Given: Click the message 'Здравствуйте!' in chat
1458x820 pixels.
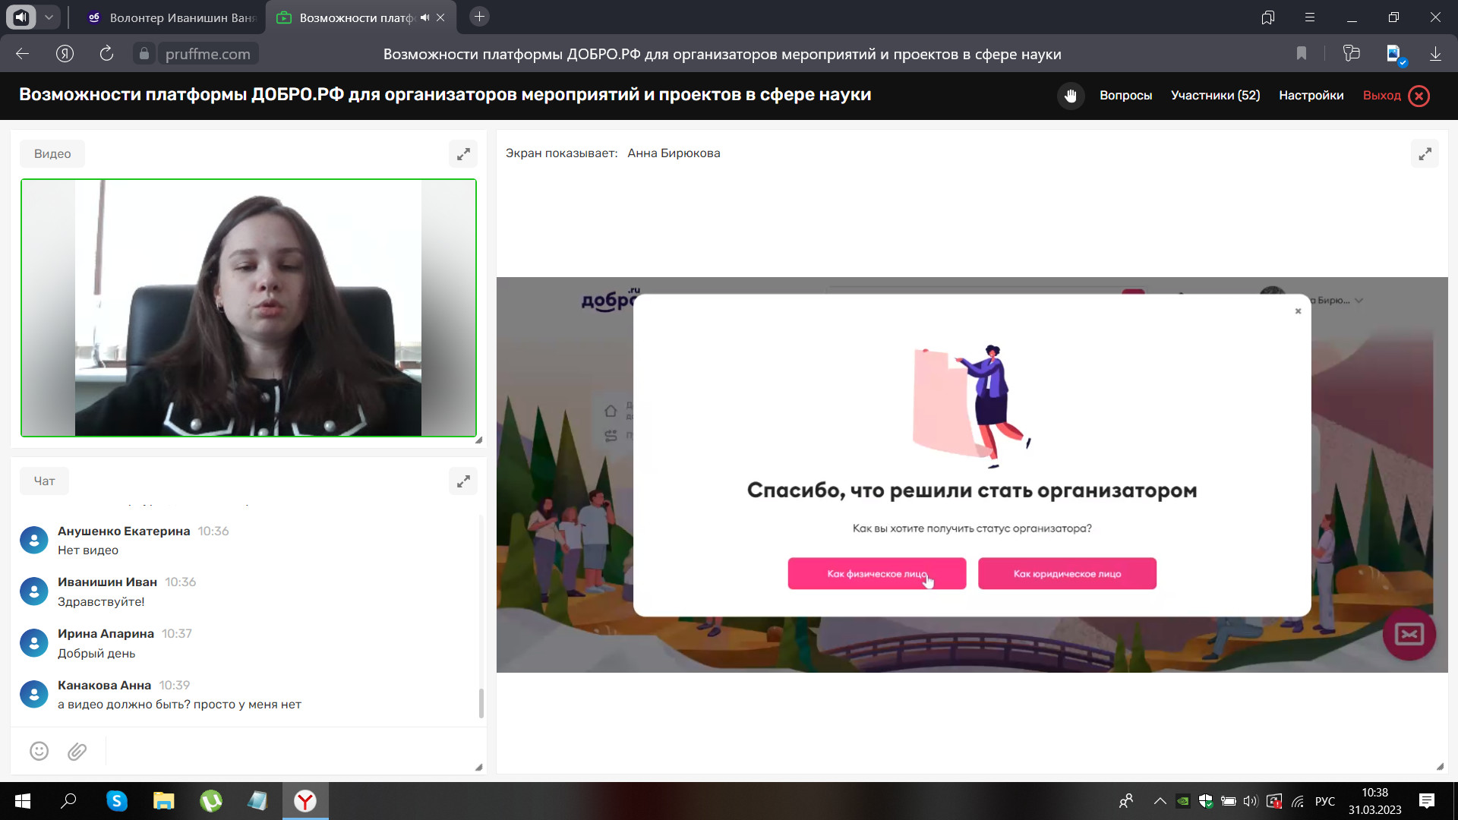Looking at the screenshot, I should 101,601.
